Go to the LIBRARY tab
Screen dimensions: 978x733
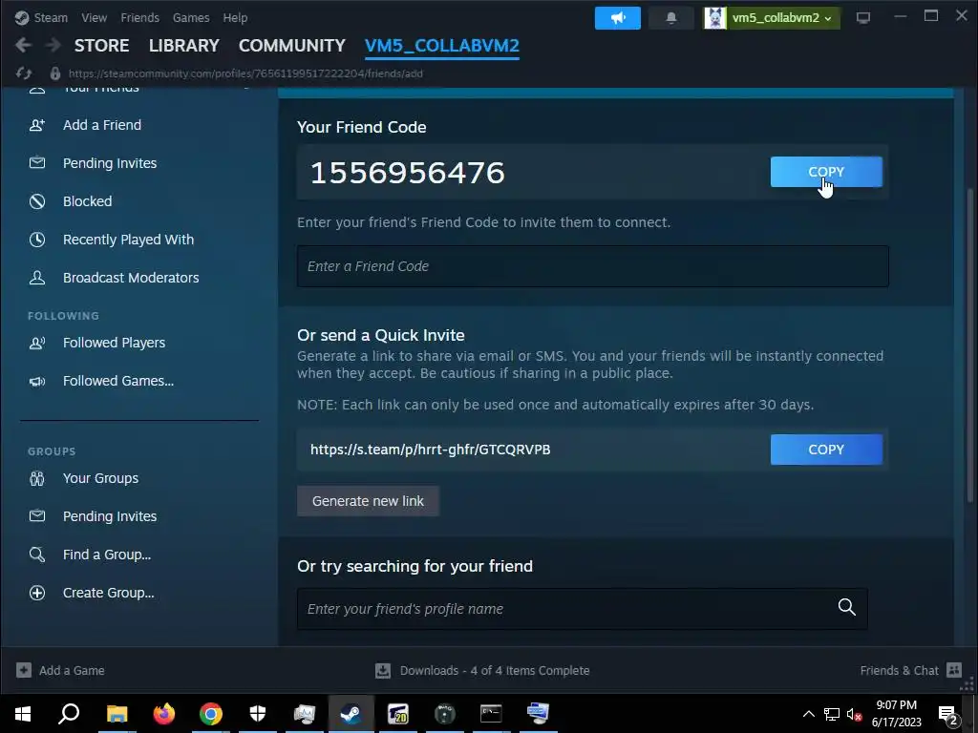coord(184,46)
